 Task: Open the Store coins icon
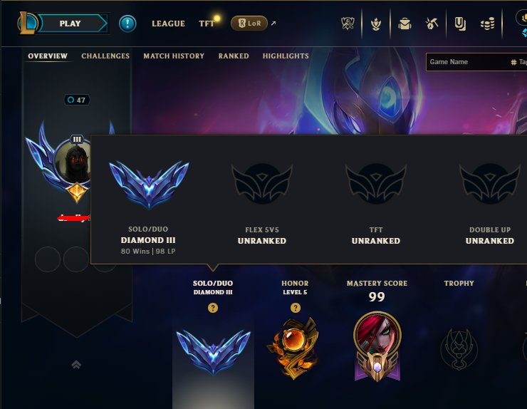coord(487,24)
